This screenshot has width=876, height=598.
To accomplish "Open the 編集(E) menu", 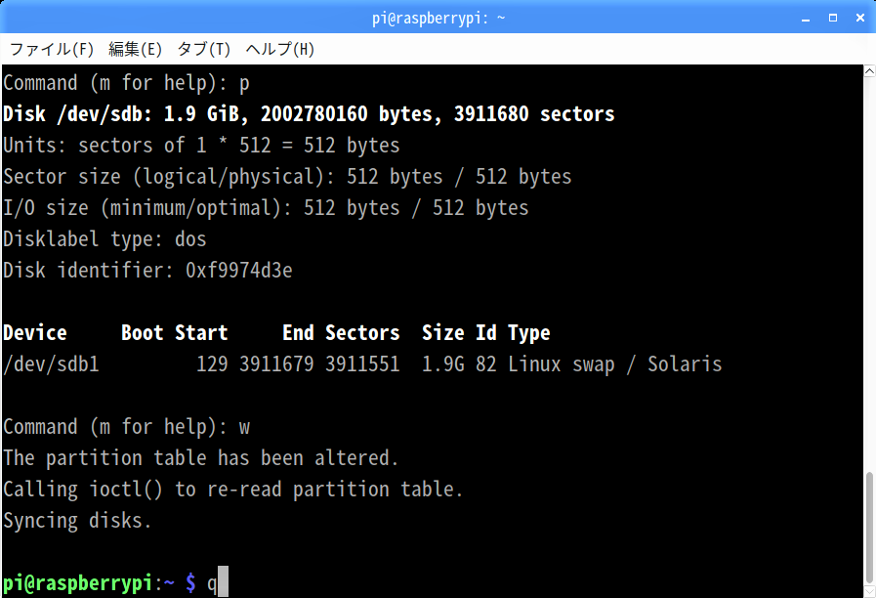I will (x=135, y=49).
